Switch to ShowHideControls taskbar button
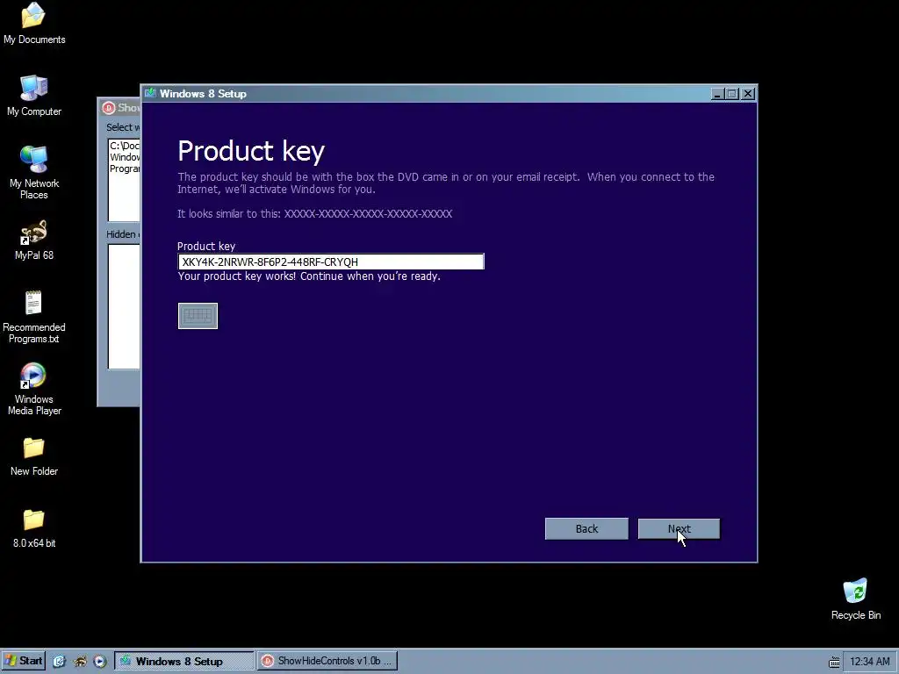 click(327, 661)
